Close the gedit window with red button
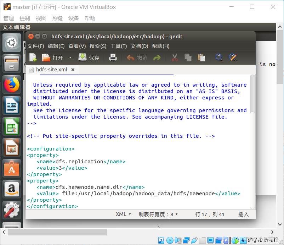Image resolution: width=284 pixels, height=245 pixels. [x=31, y=37]
